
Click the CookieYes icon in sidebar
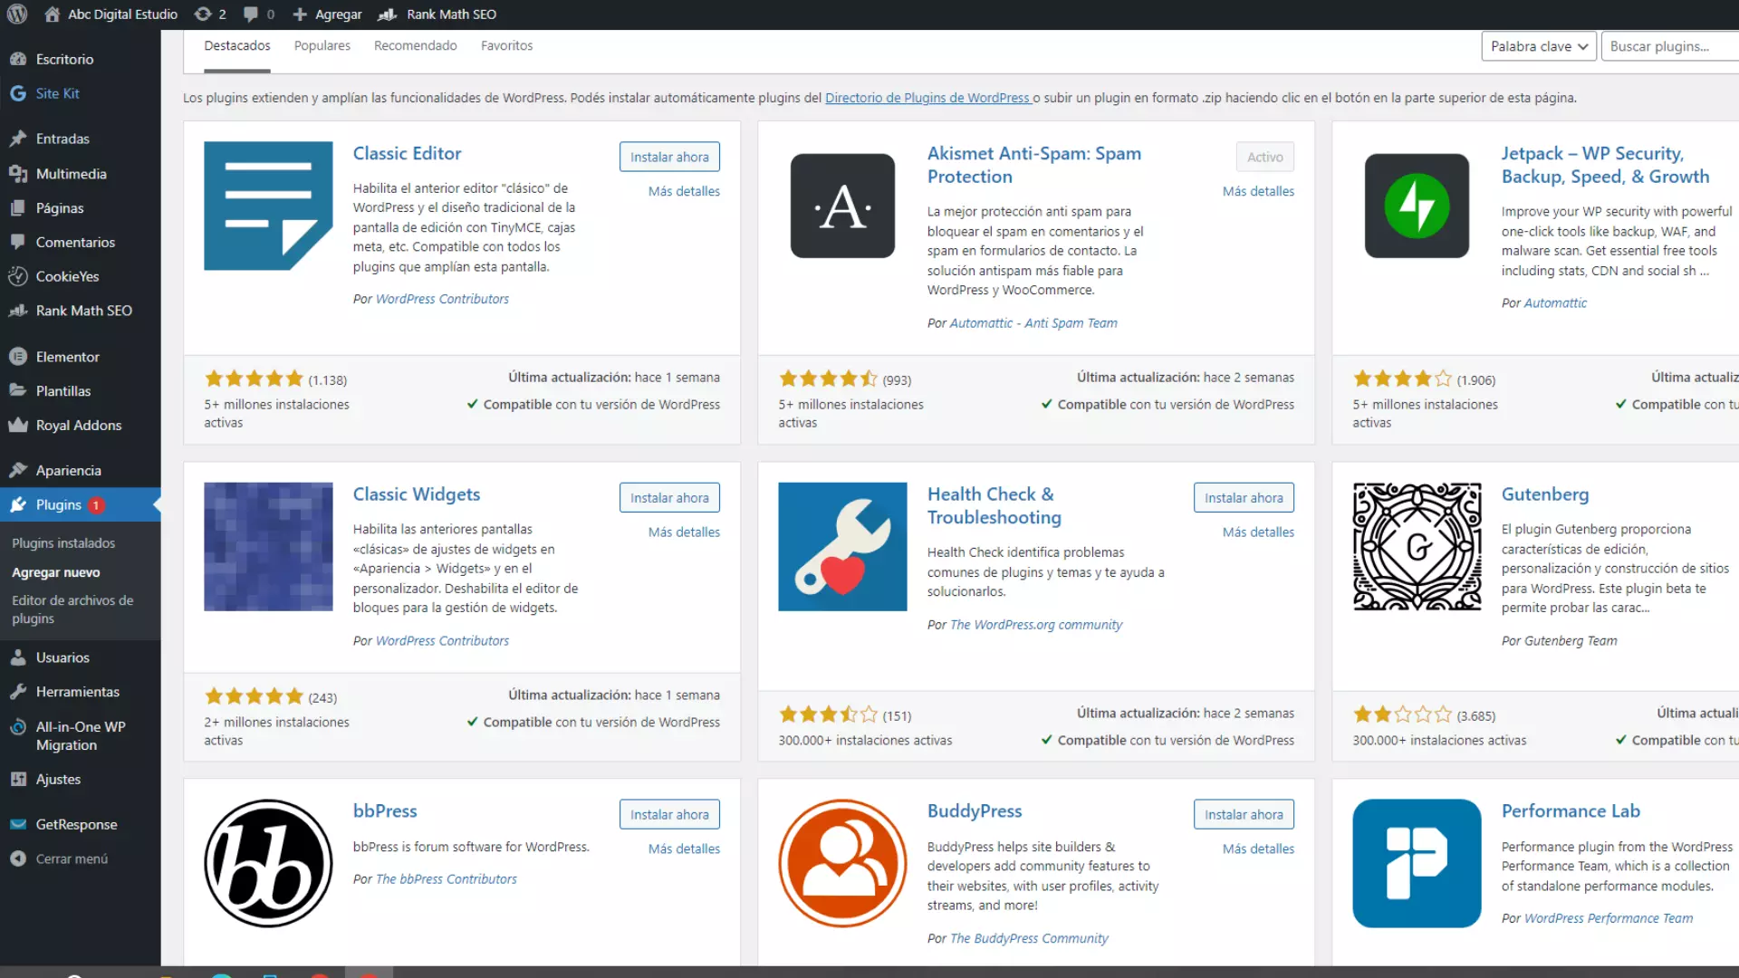18,276
